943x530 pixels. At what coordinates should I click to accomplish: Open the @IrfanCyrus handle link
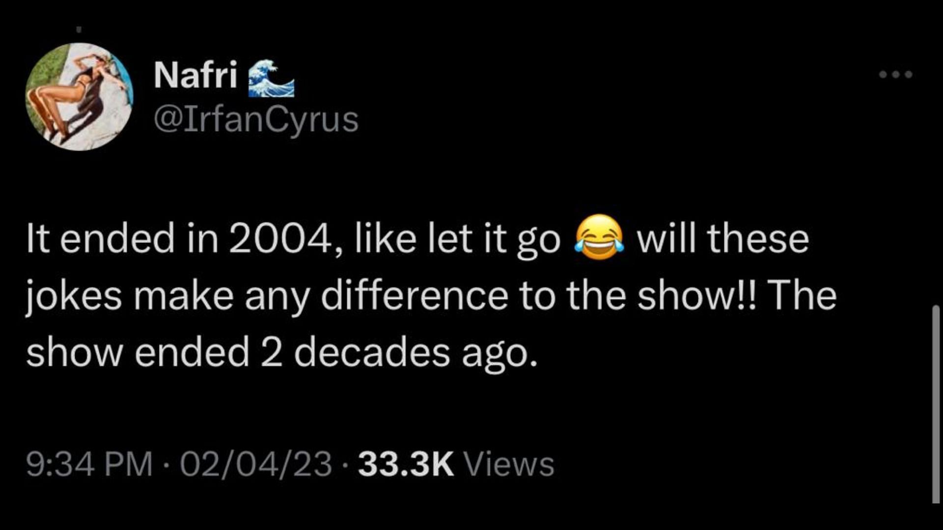[256, 120]
